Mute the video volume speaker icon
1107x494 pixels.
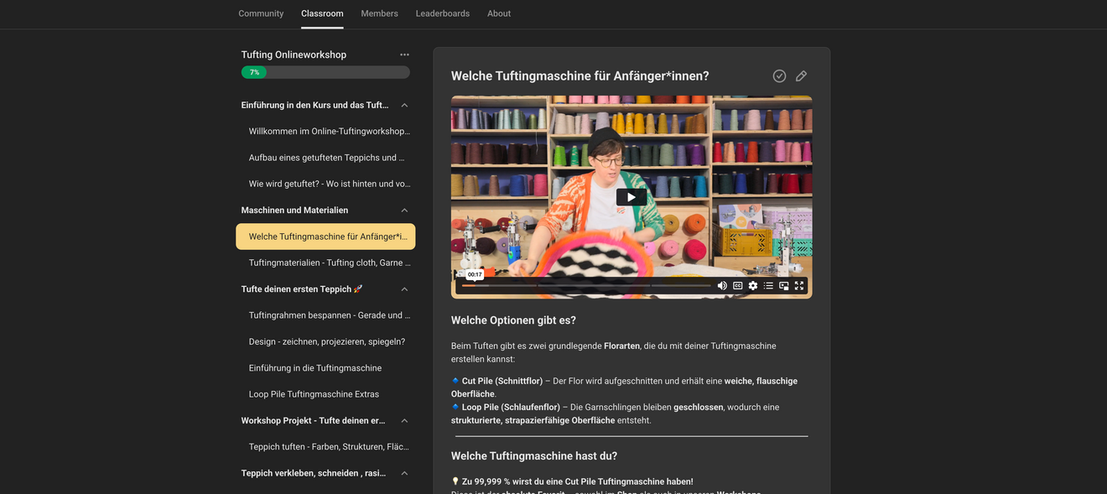[722, 285]
